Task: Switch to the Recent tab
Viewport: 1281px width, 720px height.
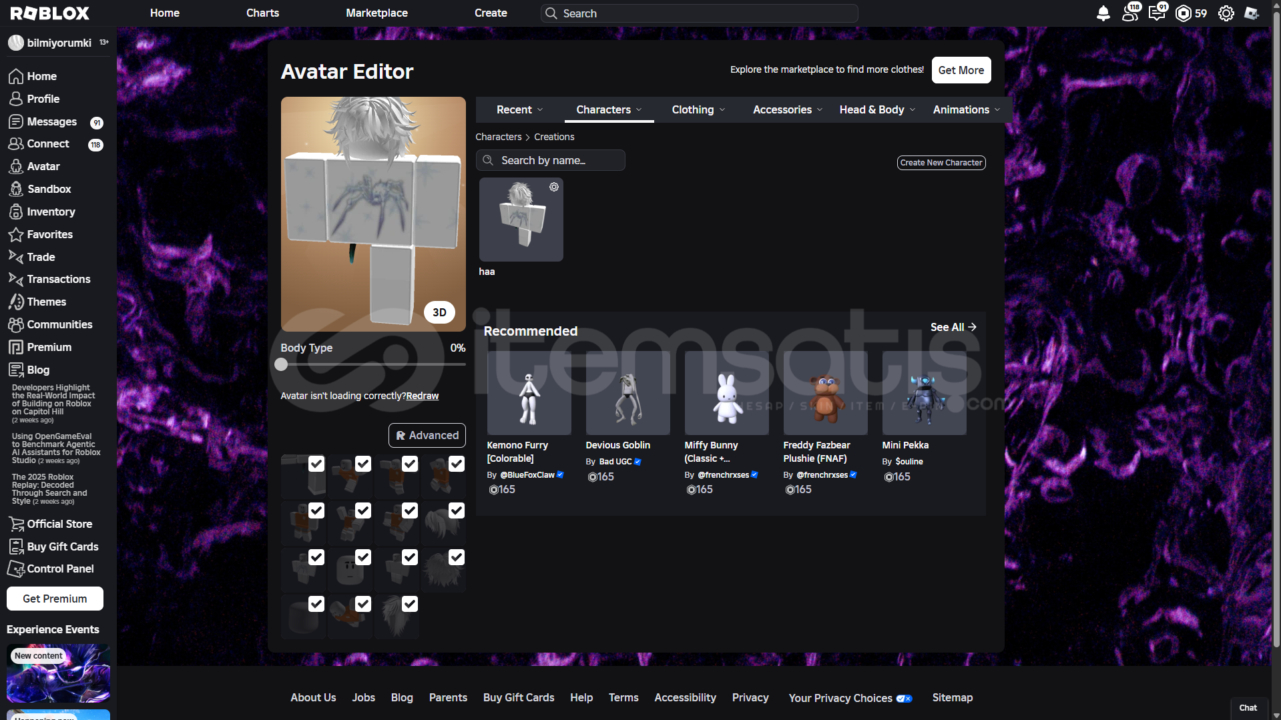Action: pos(519,109)
